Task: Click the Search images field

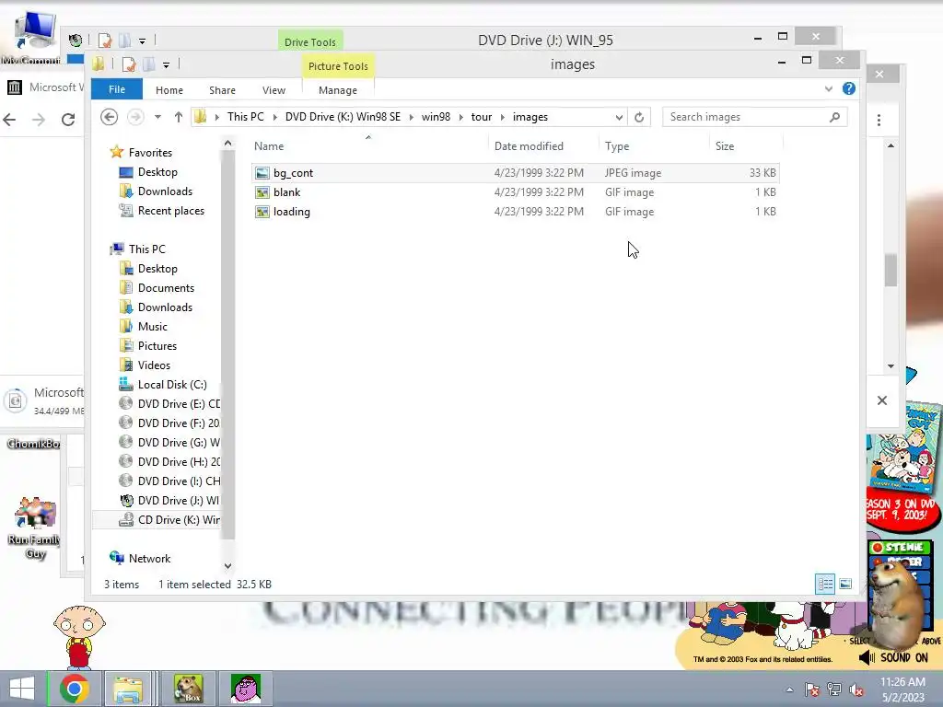Action: [x=746, y=117]
